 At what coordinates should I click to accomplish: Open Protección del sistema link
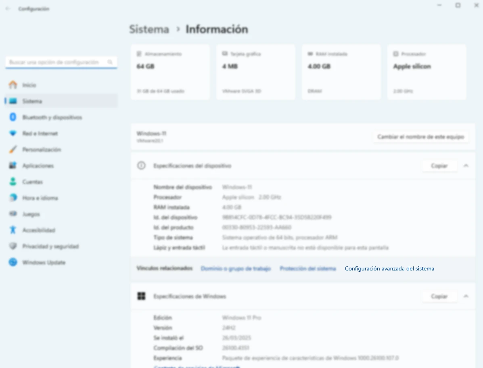pyautogui.click(x=308, y=268)
